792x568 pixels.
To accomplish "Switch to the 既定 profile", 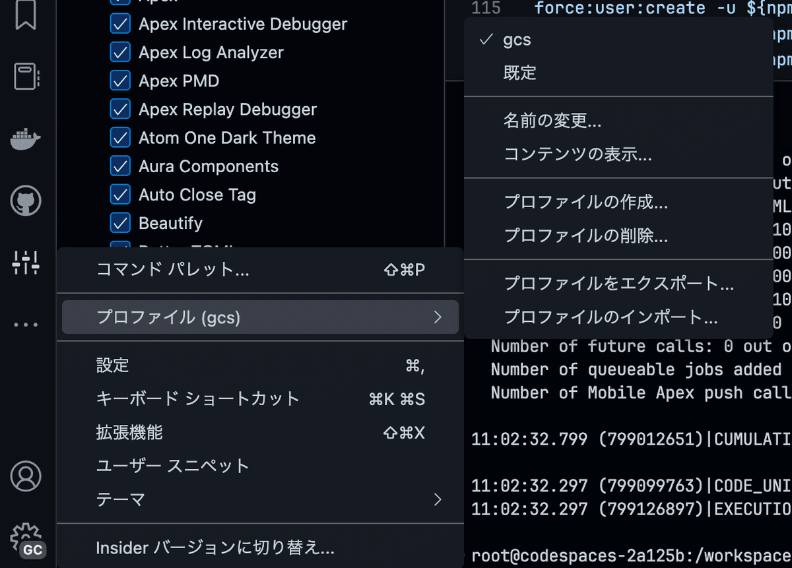I will [618, 73].
